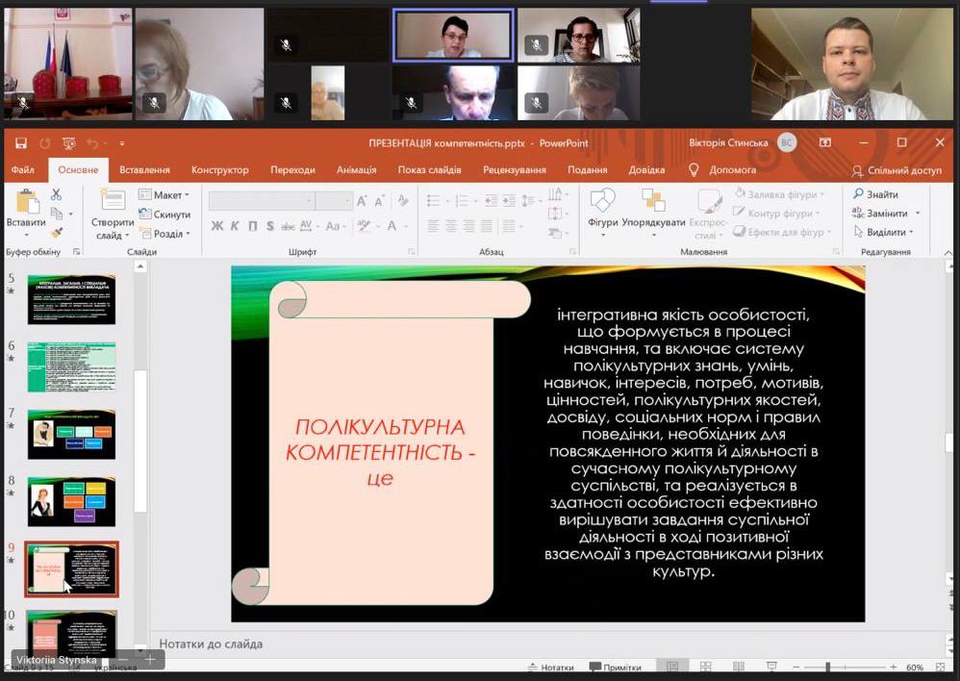
Task: Expand the Макет layout dropdown
Action: (x=166, y=195)
